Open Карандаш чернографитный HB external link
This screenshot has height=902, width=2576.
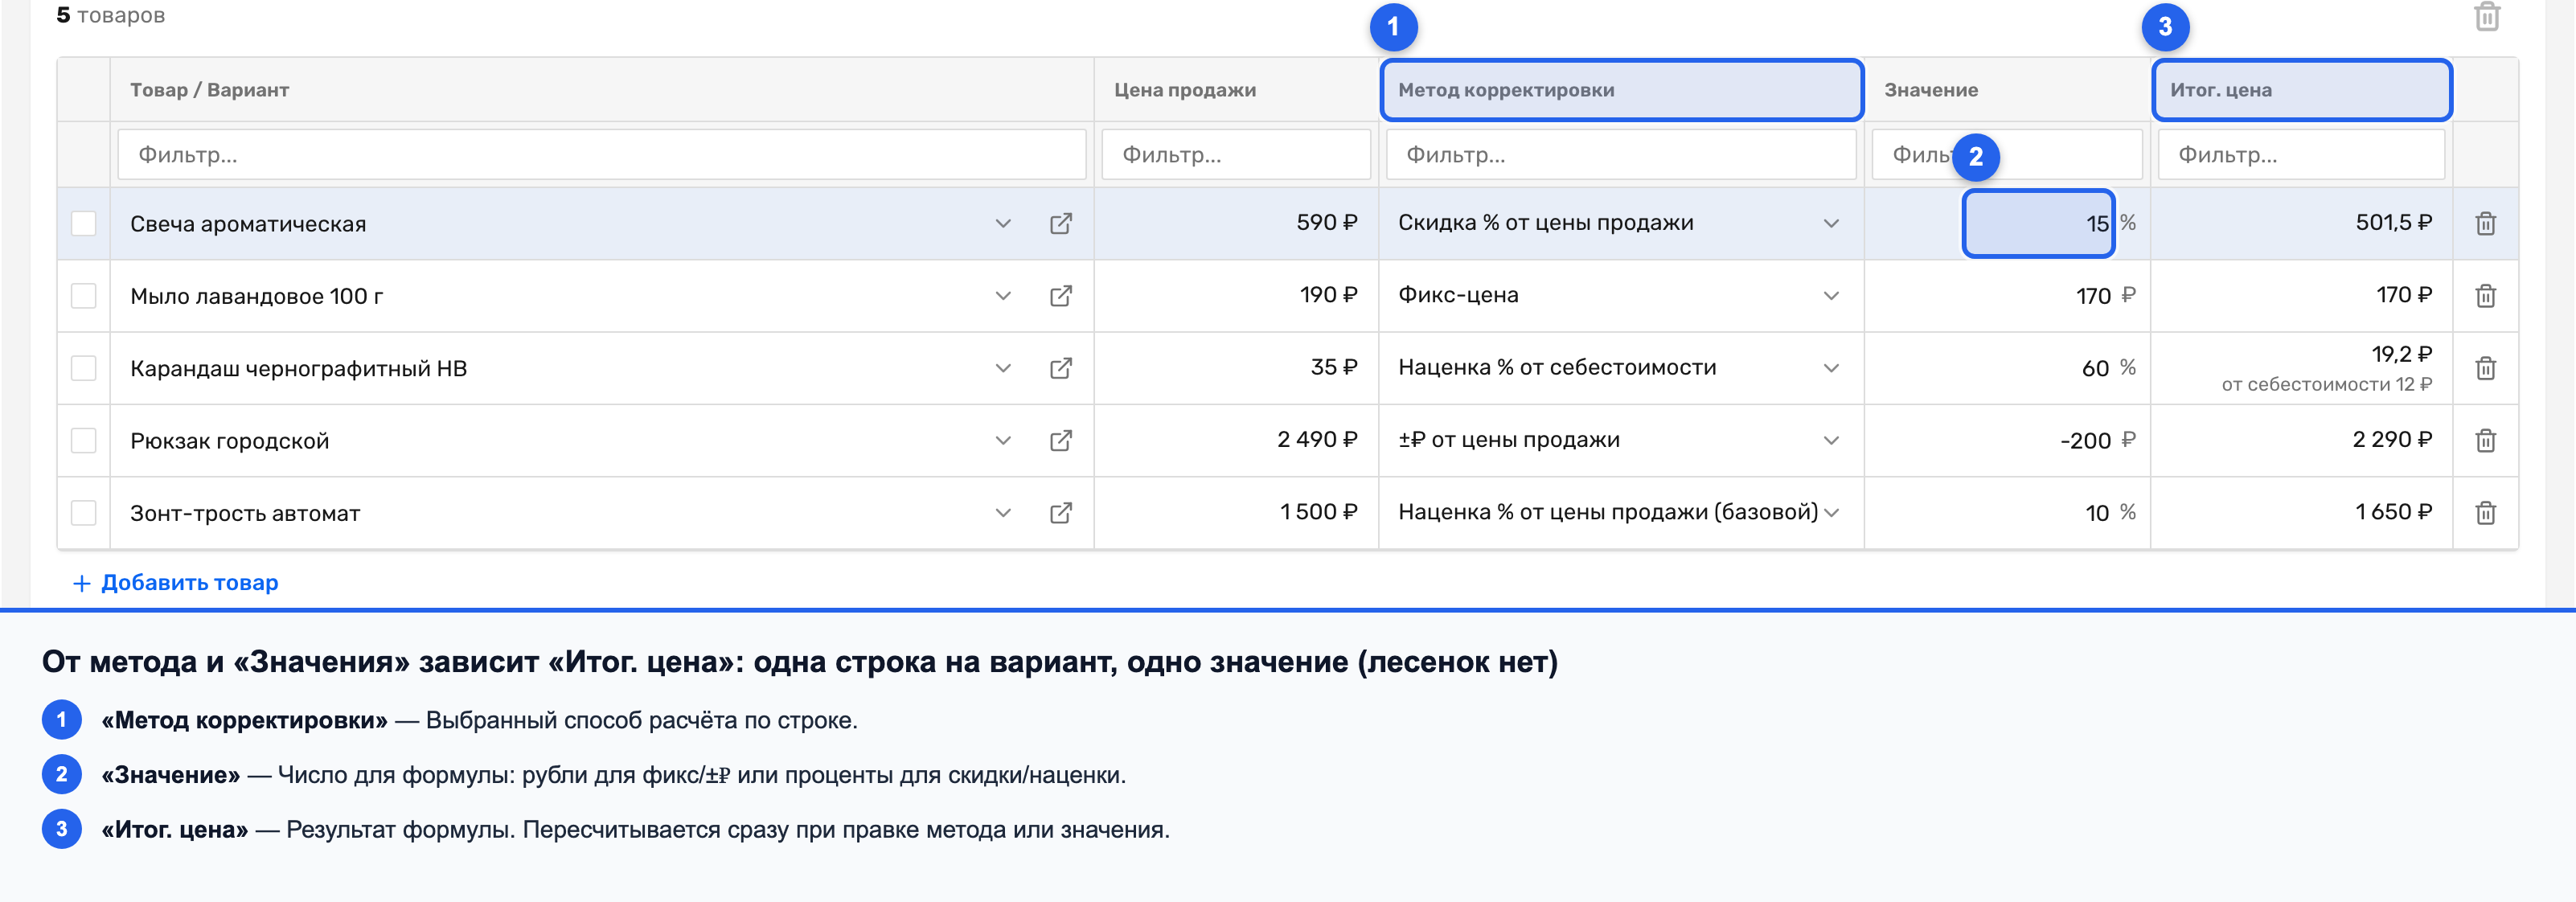1061,368
